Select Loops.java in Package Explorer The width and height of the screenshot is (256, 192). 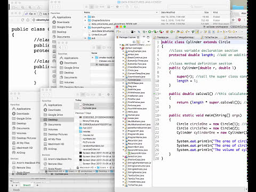click(133, 118)
